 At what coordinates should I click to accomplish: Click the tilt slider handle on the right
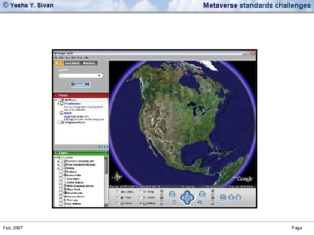click(213, 197)
